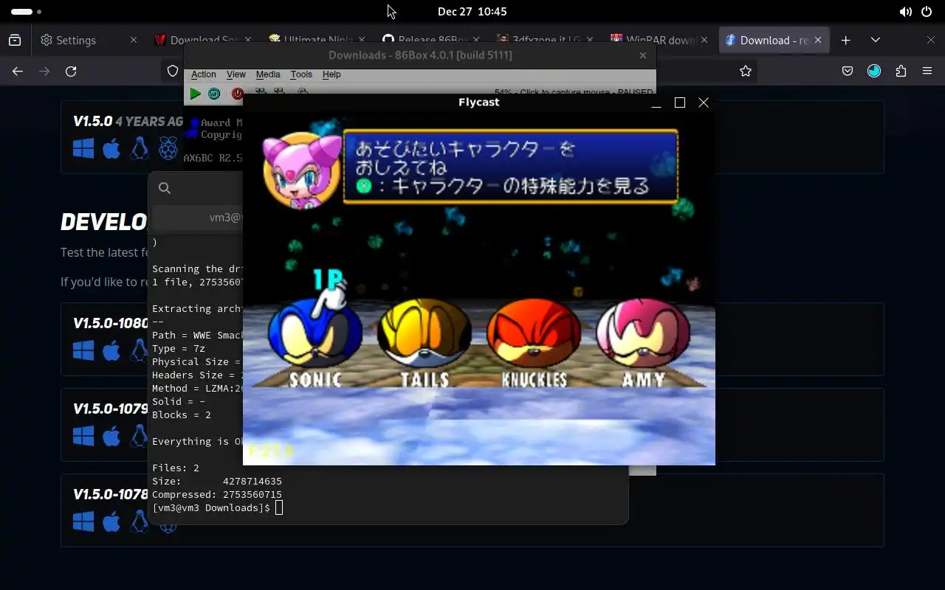
Task: Open the Help menu in 86Box
Action: (x=331, y=74)
